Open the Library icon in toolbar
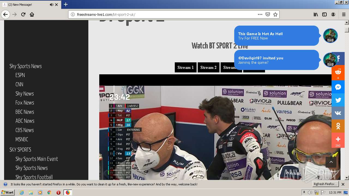 (x=316, y=14)
